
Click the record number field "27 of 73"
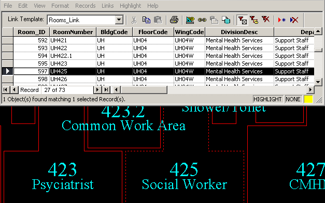pyautogui.click(x=67, y=90)
